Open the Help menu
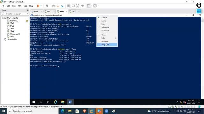Viewport: 204px width, 114px height. pos(31,6)
